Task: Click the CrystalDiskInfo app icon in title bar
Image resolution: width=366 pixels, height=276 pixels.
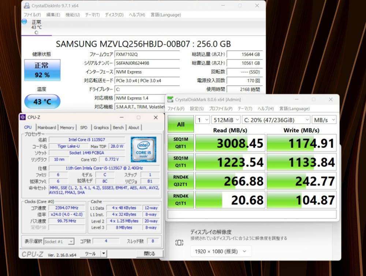Action: [x=27, y=5]
